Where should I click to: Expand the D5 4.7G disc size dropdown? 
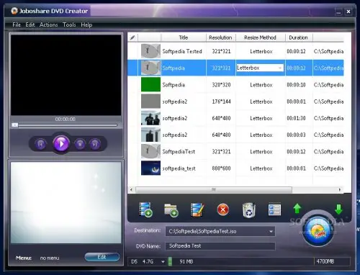pos(163,261)
